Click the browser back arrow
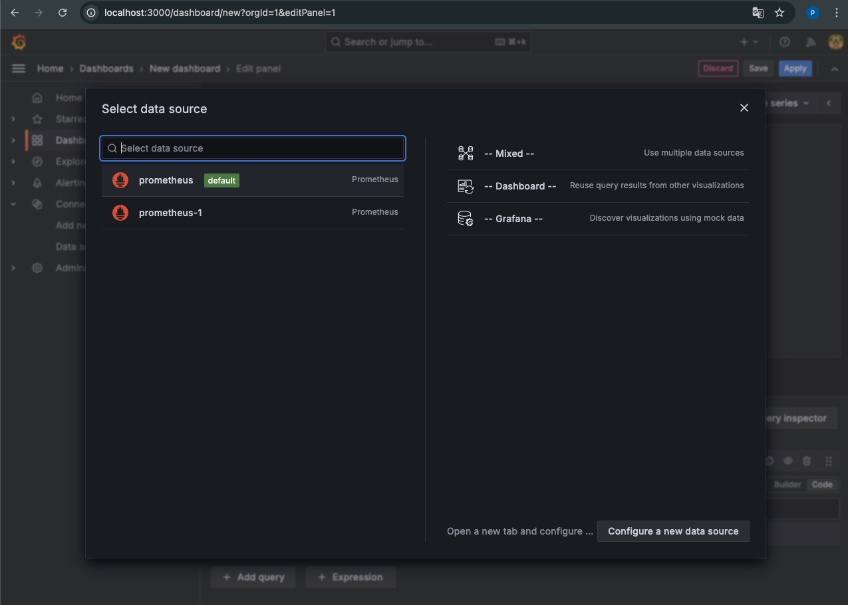The height and width of the screenshot is (605, 848). 15,13
